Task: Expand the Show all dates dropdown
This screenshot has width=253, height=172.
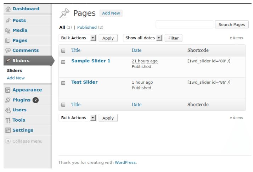Action: click(x=142, y=38)
